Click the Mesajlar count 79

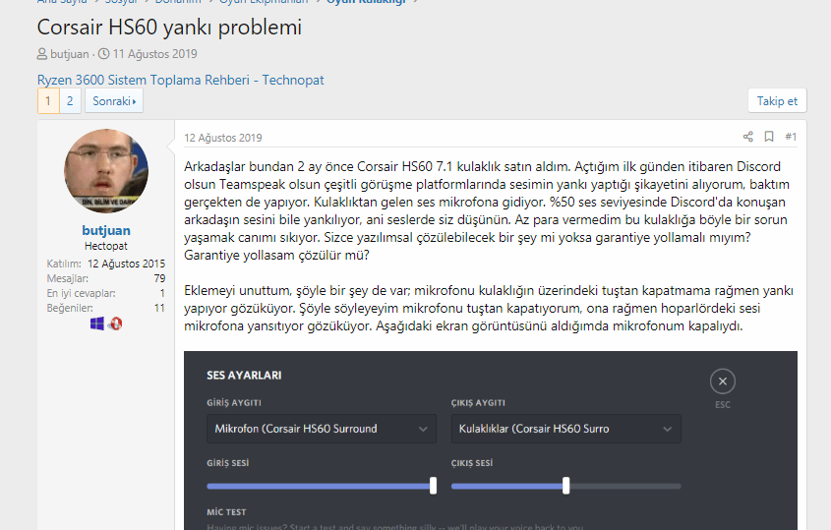click(159, 278)
